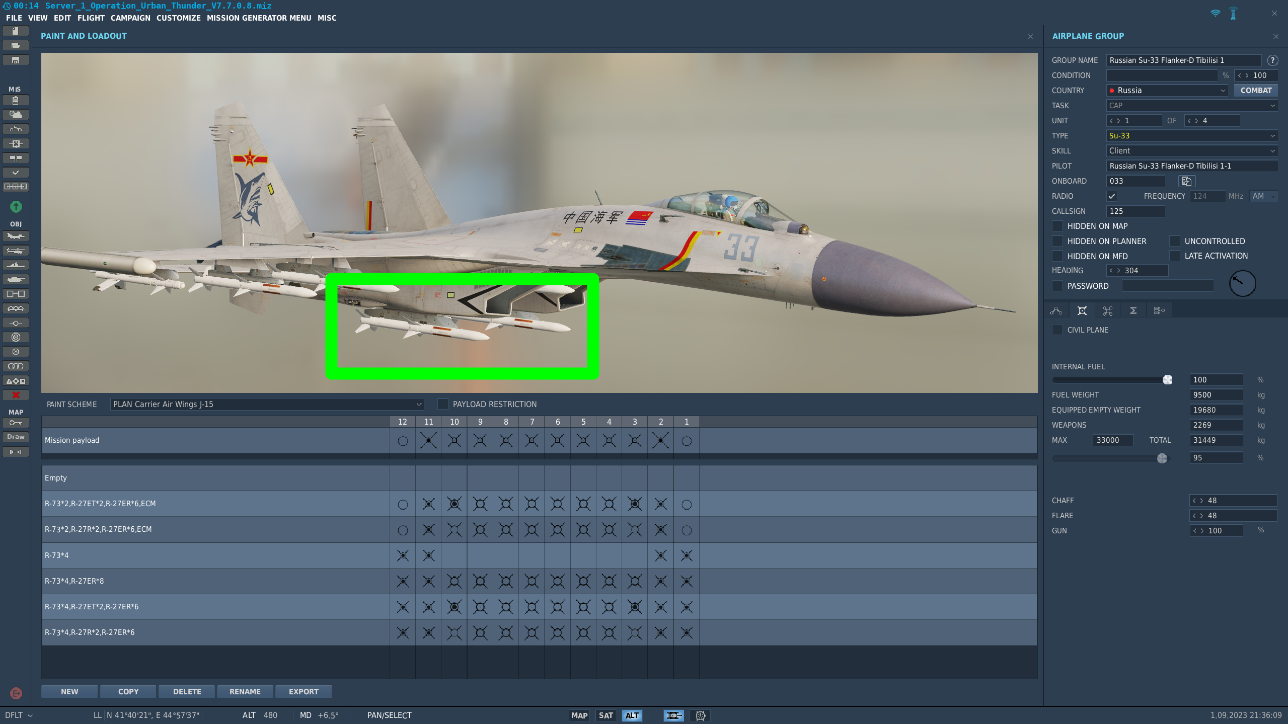Select the ground vehicle tank tool
Screen dimensions: 1288x724
[x=16, y=279]
